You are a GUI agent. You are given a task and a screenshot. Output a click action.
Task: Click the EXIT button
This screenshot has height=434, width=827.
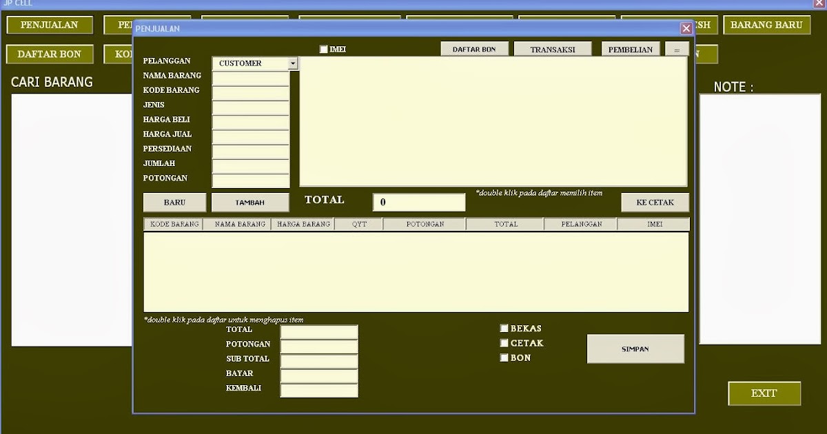click(764, 393)
